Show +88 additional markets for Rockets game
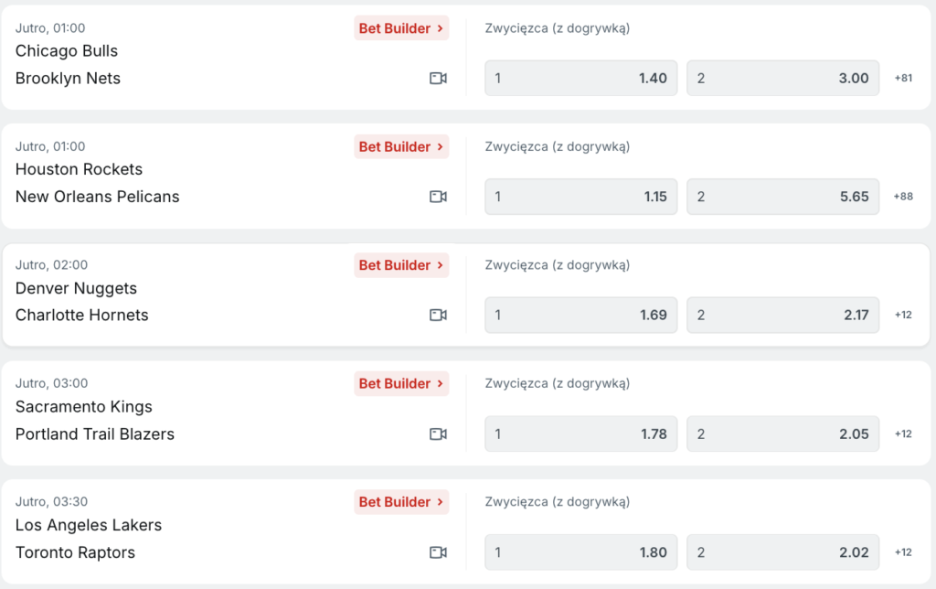 (x=903, y=197)
